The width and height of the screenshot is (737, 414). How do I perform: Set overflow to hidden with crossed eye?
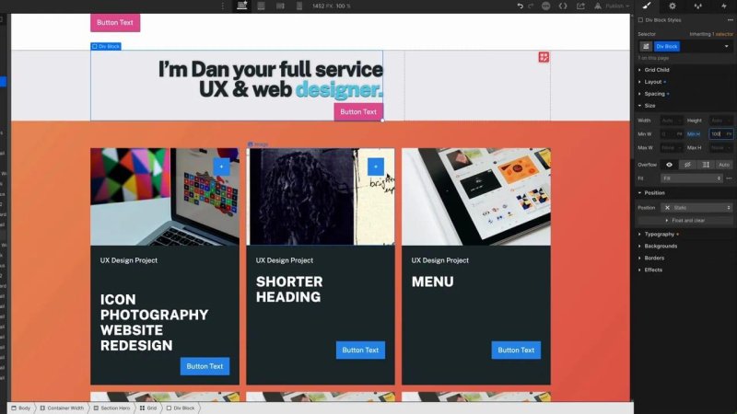[x=687, y=165]
